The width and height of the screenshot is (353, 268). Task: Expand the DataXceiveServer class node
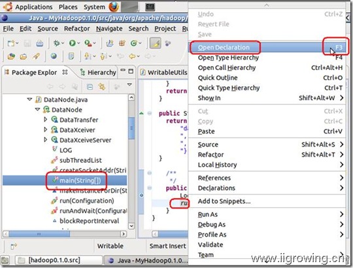(x=46, y=140)
